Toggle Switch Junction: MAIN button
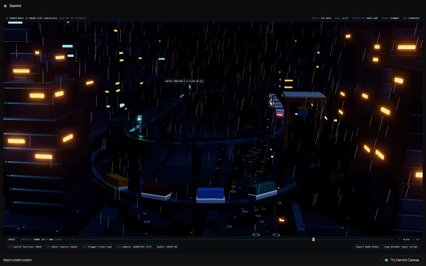This screenshot has height=266, width=426. pyautogui.click(x=25, y=247)
